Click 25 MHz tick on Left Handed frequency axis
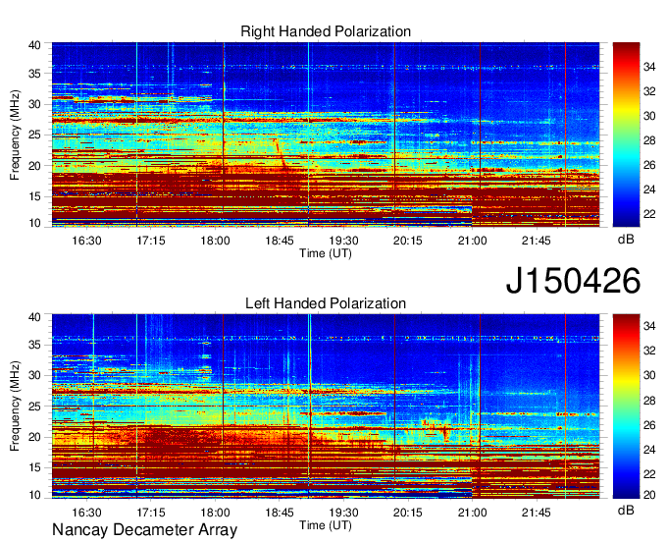 click(34, 406)
